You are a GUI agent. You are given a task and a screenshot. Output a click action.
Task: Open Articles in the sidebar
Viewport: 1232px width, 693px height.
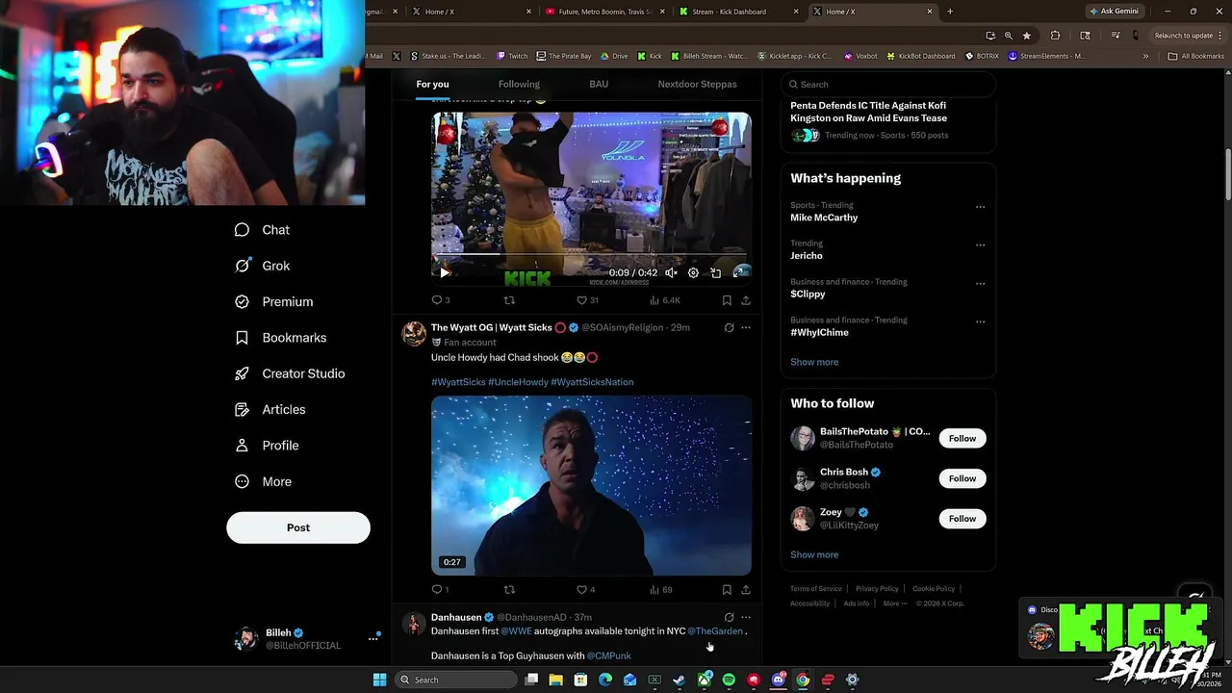269,409
